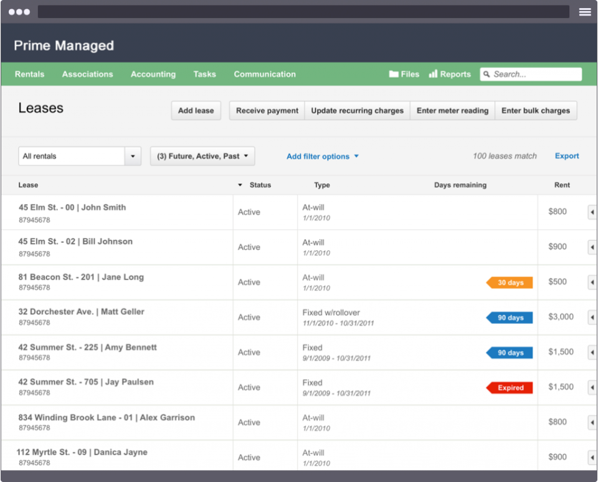Viewport: 598px width, 482px height.
Task: Open the Future, Active, Past filter dropdown
Action: pyautogui.click(x=202, y=156)
